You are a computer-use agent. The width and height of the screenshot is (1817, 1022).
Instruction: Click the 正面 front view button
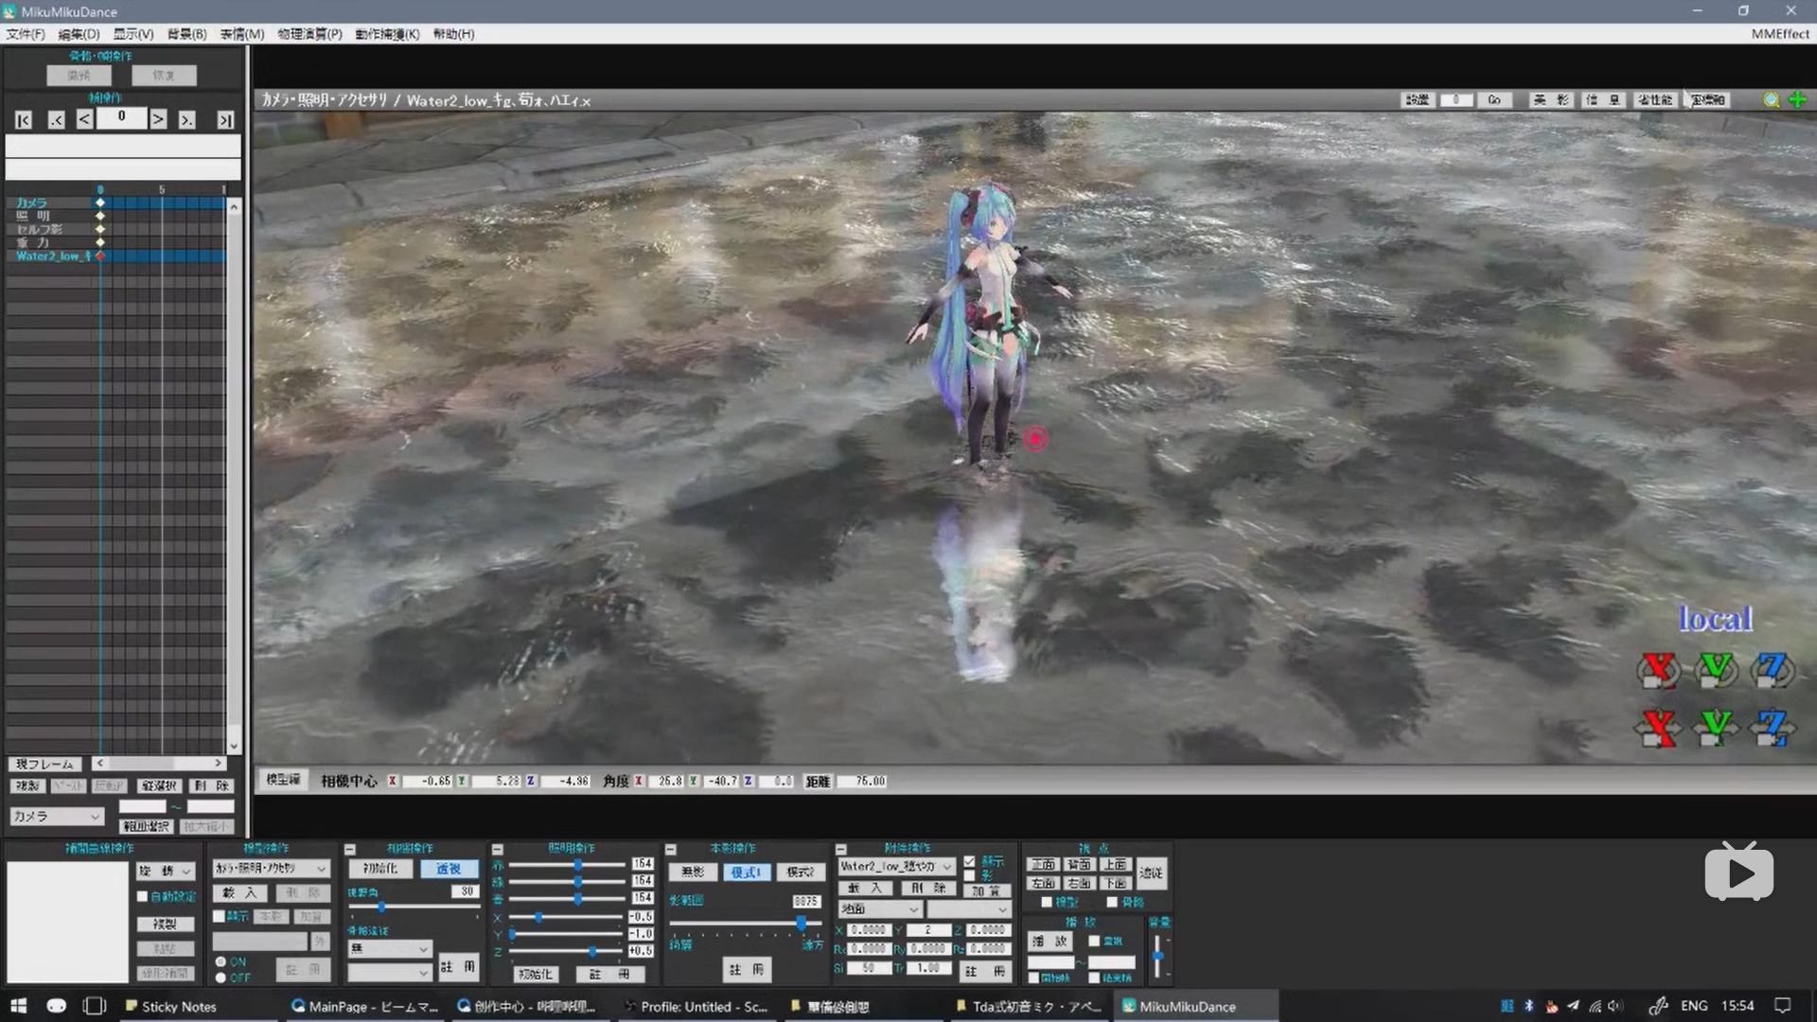click(x=1043, y=864)
